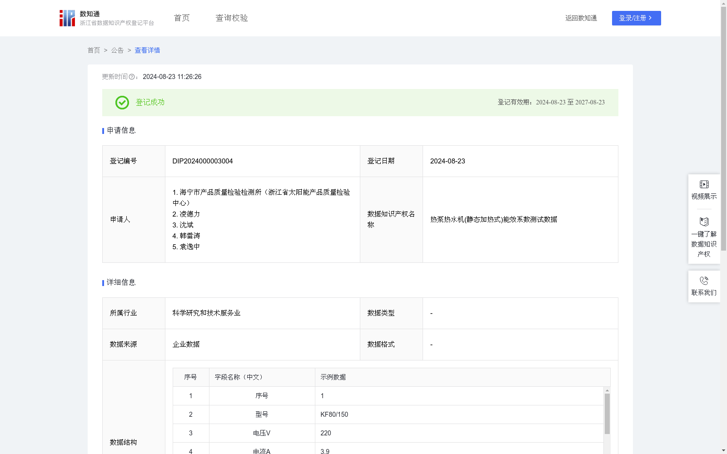
Task: Click the 电压V field name cell
Action: pyautogui.click(x=262, y=433)
